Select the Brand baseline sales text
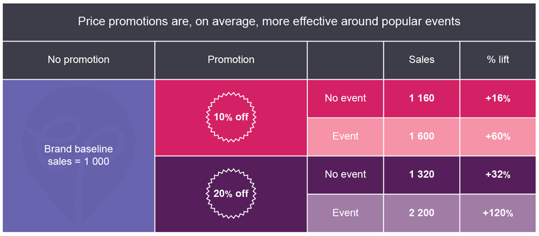 pos(79,156)
